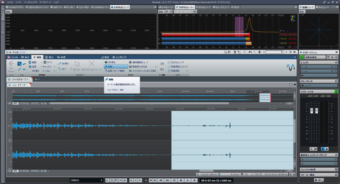The height and width of the screenshot is (184, 340).
Task: Click the 実行 render button in Master Section
Action: point(319,180)
